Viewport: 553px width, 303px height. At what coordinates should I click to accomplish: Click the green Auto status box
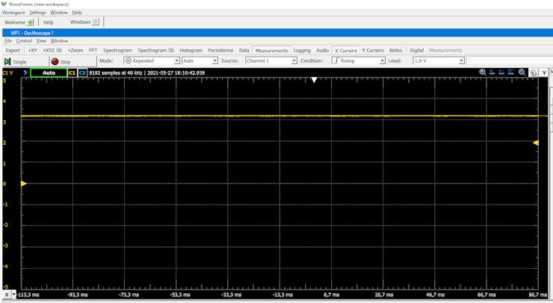coord(49,72)
